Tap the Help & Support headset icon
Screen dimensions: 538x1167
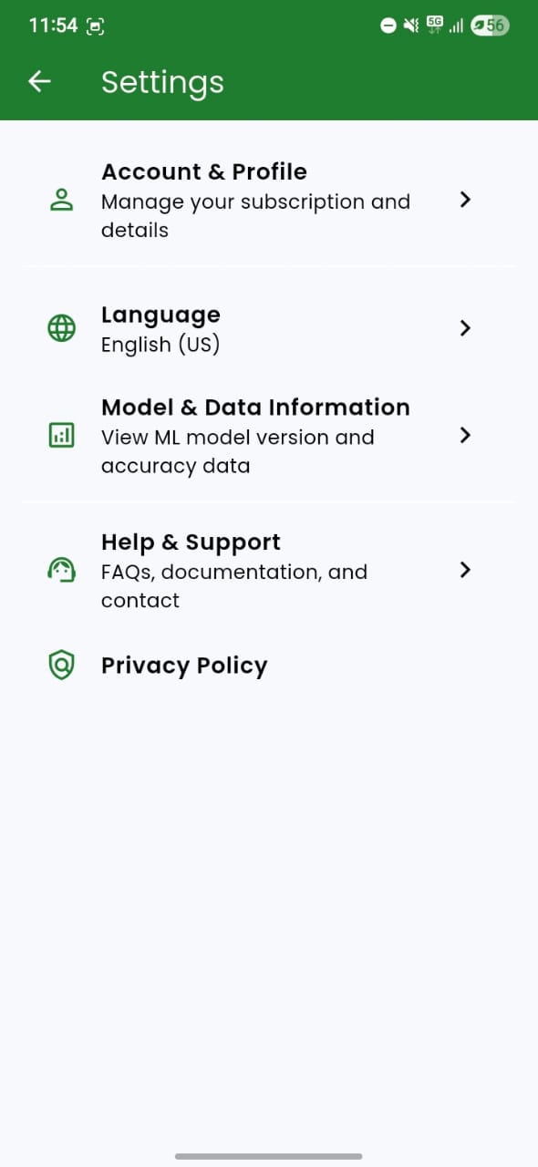coord(61,570)
